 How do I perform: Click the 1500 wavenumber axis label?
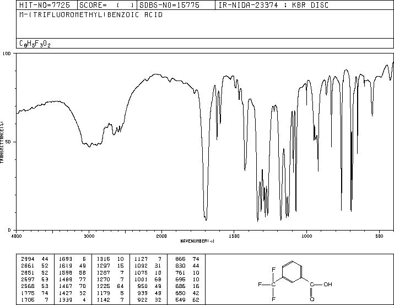click(x=234, y=236)
